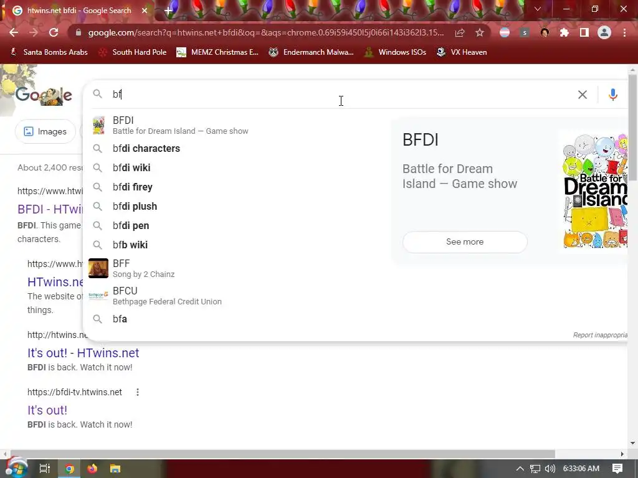Click the extension icon labeled S
Image resolution: width=638 pixels, height=478 pixels.
tap(525, 32)
